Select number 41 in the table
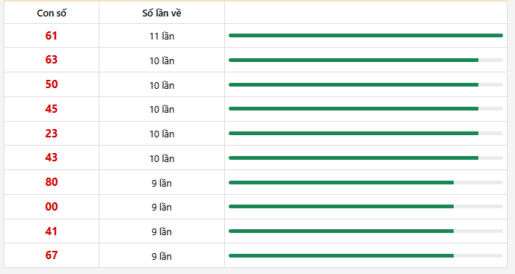Image resolution: width=515 pixels, height=274 pixels. click(52, 231)
